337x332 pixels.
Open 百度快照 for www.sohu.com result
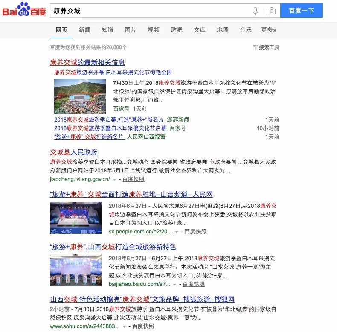coord(143,326)
